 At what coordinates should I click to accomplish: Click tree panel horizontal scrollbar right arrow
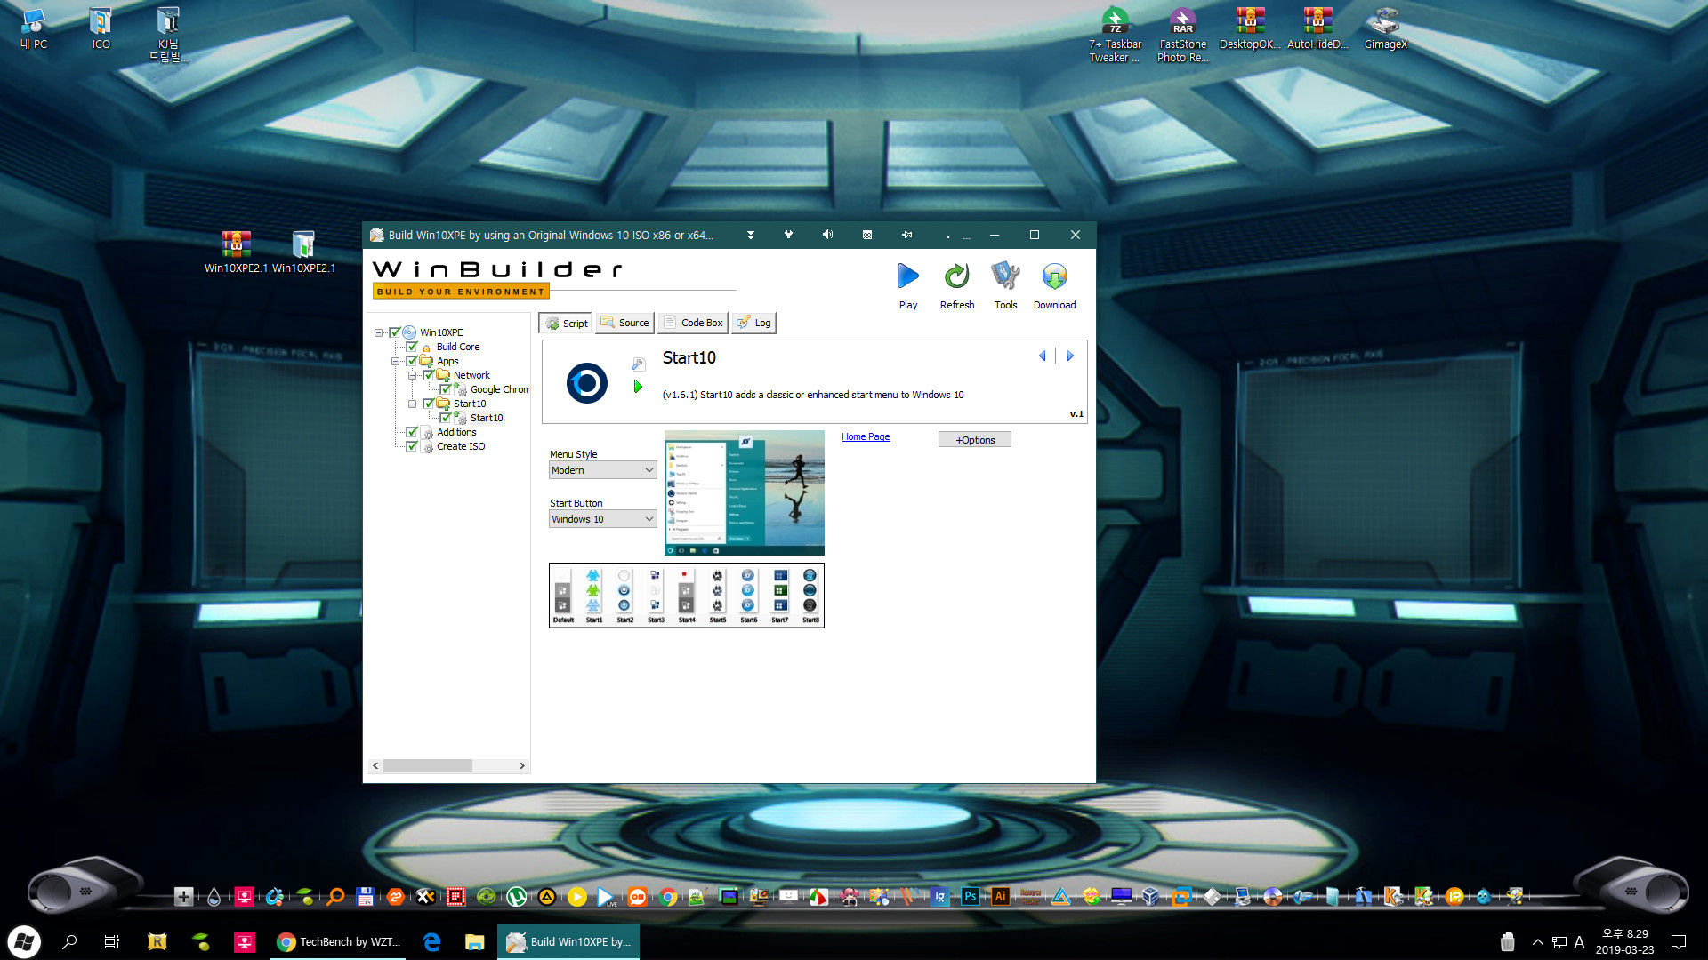tap(522, 765)
